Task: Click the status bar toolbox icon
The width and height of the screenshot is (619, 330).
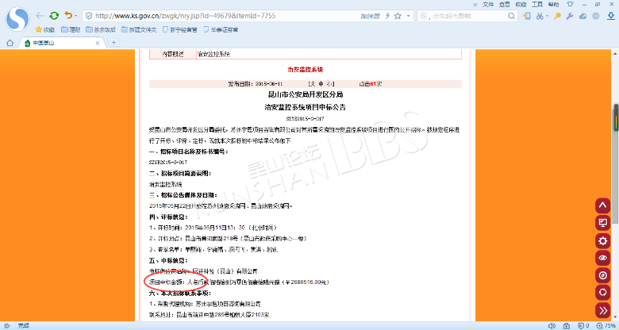Action: tap(567, 326)
